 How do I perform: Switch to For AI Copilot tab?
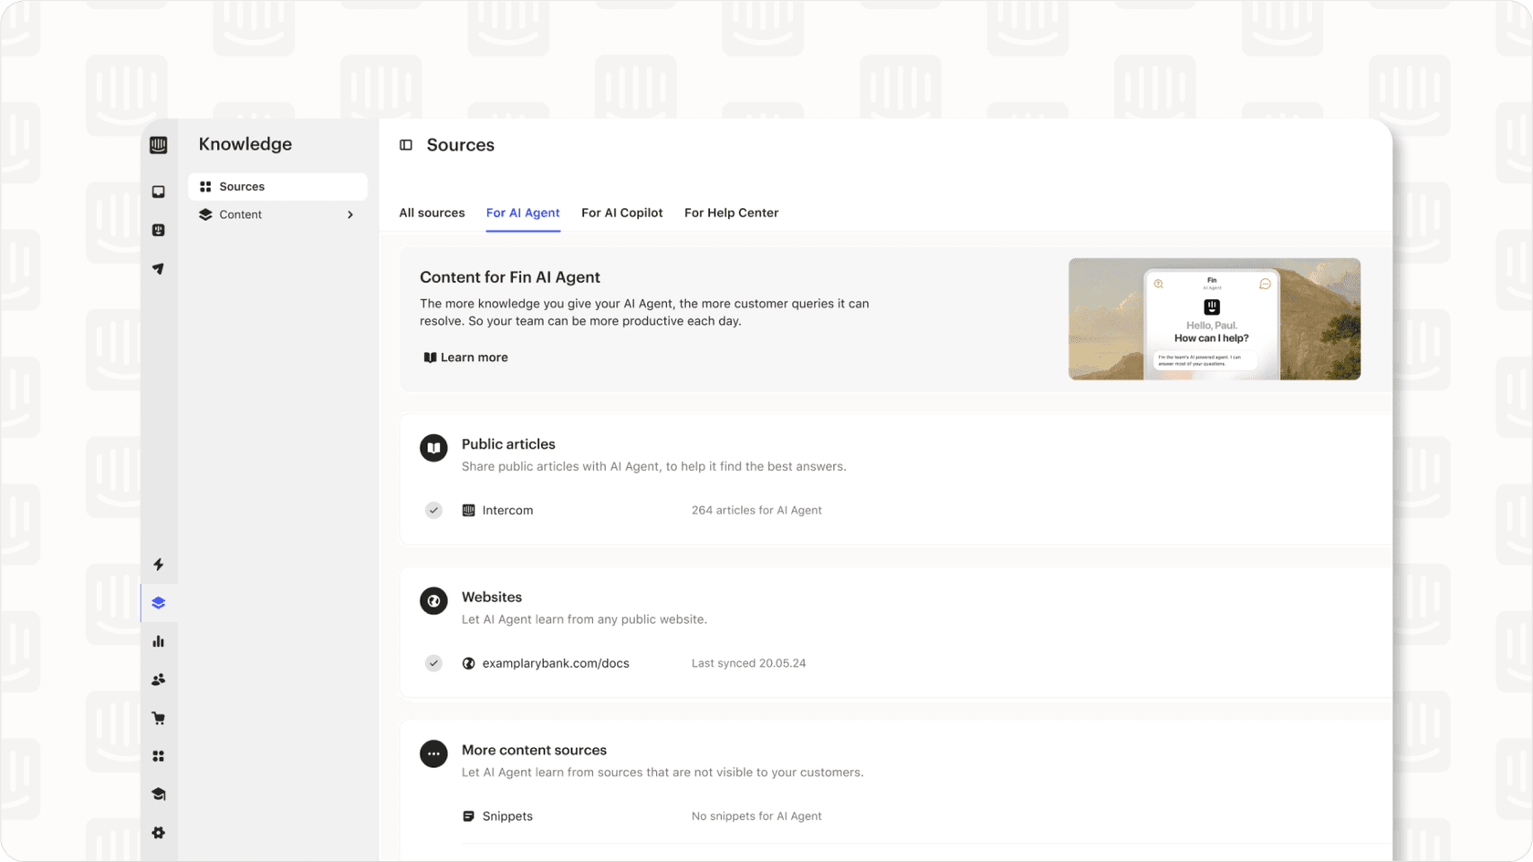click(622, 213)
